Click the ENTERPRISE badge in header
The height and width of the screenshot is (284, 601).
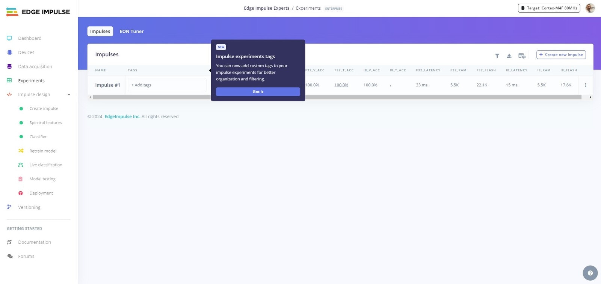(x=334, y=9)
